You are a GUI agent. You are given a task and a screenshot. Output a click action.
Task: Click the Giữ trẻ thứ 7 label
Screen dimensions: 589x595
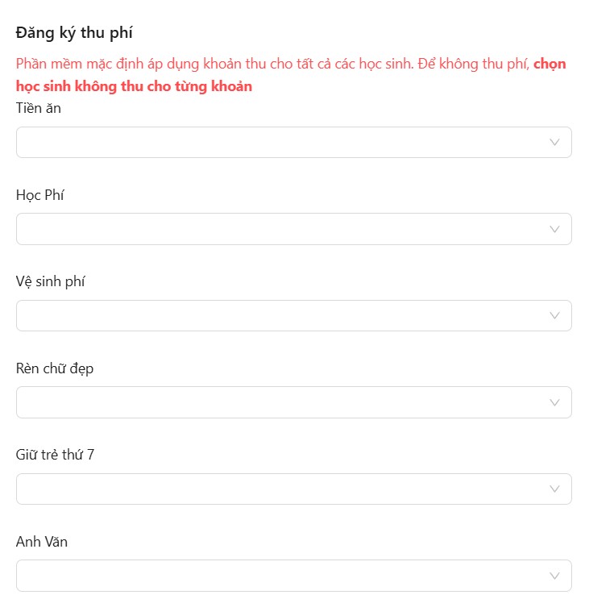[56, 455]
